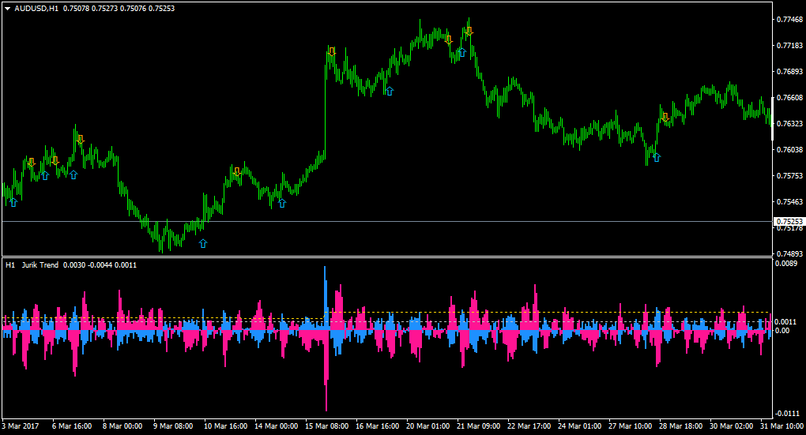The width and height of the screenshot is (806, 435).
Task: Click the 15 Mar 08:00 time axis label
Action: pyautogui.click(x=326, y=426)
